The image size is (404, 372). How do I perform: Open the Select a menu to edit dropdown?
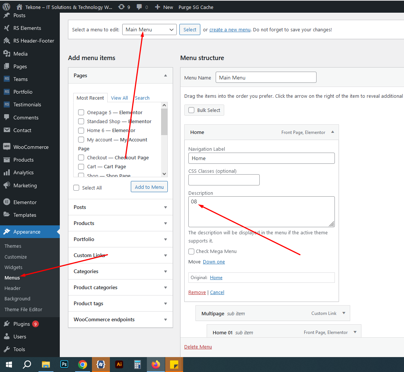click(149, 29)
